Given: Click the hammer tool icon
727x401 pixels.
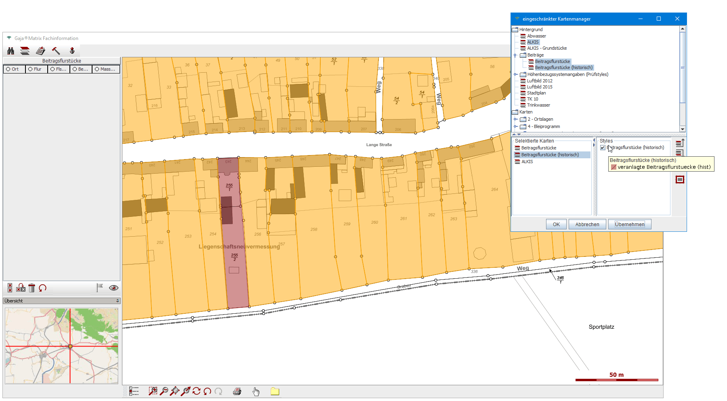Looking at the screenshot, I should (56, 51).
